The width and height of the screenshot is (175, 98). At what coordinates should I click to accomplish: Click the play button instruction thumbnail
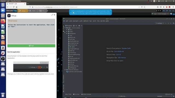click(x=31, y=66)
